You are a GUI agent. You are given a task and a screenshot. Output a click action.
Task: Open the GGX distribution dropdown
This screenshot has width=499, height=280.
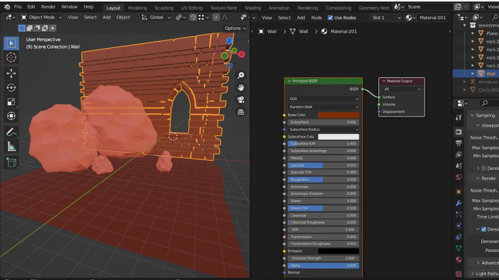[323, 99]
